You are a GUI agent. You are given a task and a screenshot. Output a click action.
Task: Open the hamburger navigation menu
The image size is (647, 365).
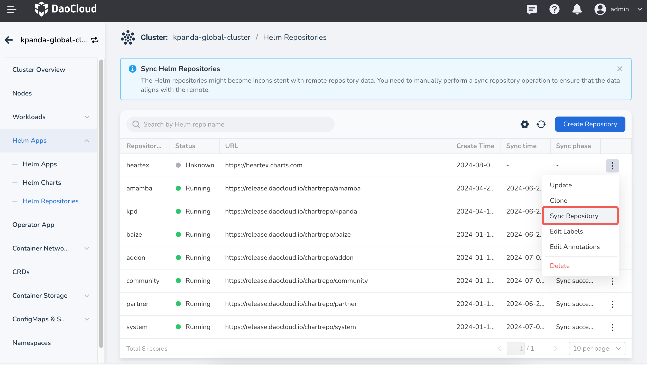click(x=11, y=9)
